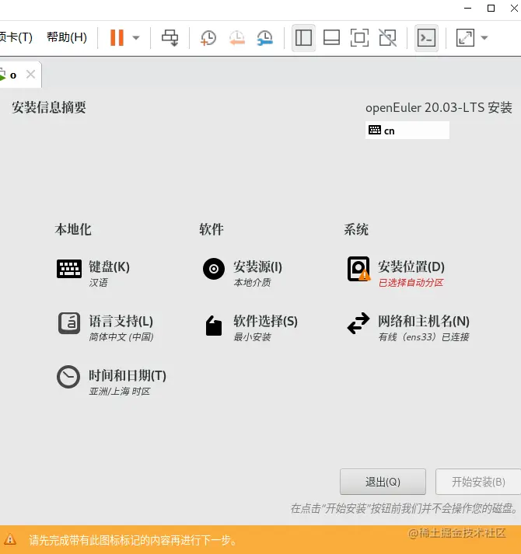Open the 选项卡(T) menu
This screenshot has width=521, height=554.
(16, 37)
